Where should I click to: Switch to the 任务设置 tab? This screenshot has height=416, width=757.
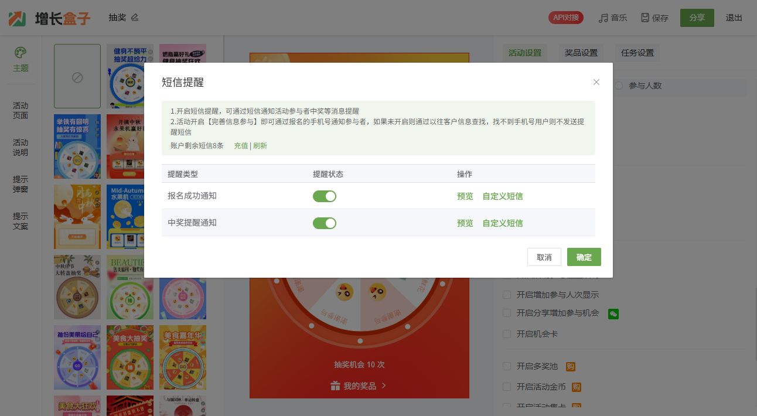(637, 53)
